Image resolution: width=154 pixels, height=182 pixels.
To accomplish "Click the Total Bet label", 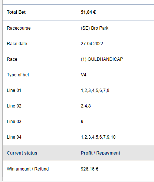I will click(16, 12).
